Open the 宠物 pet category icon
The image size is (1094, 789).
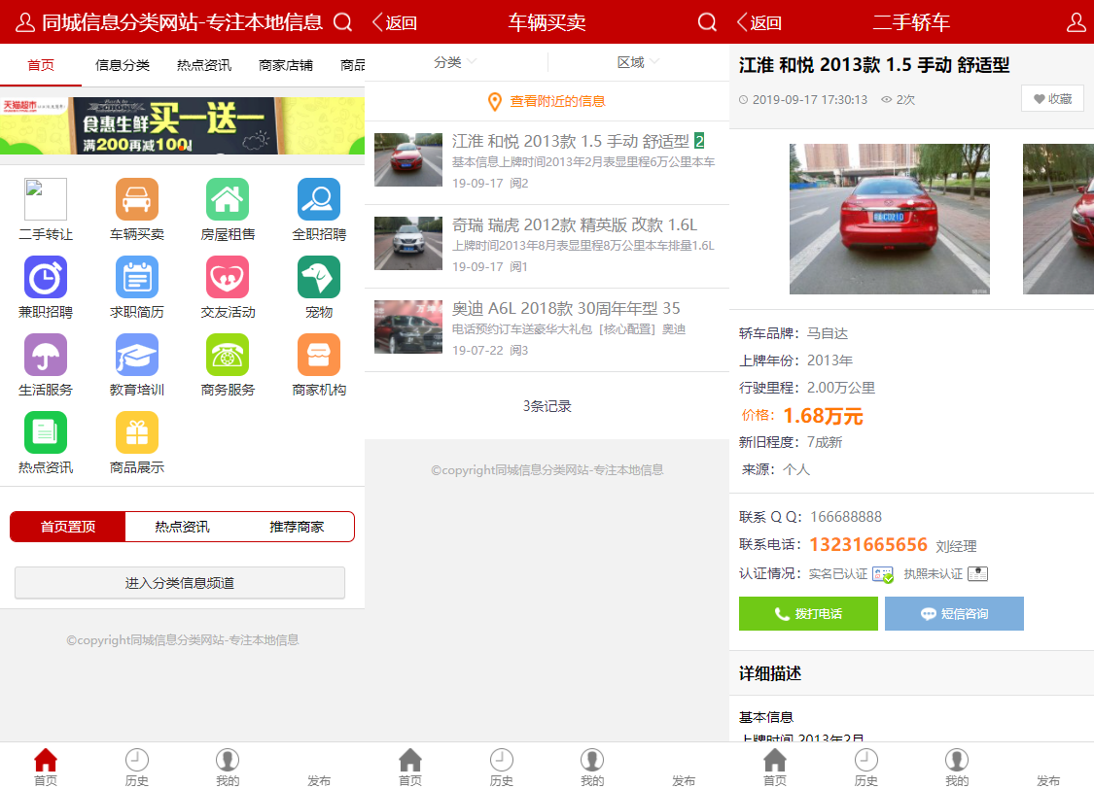coord(319,277)
